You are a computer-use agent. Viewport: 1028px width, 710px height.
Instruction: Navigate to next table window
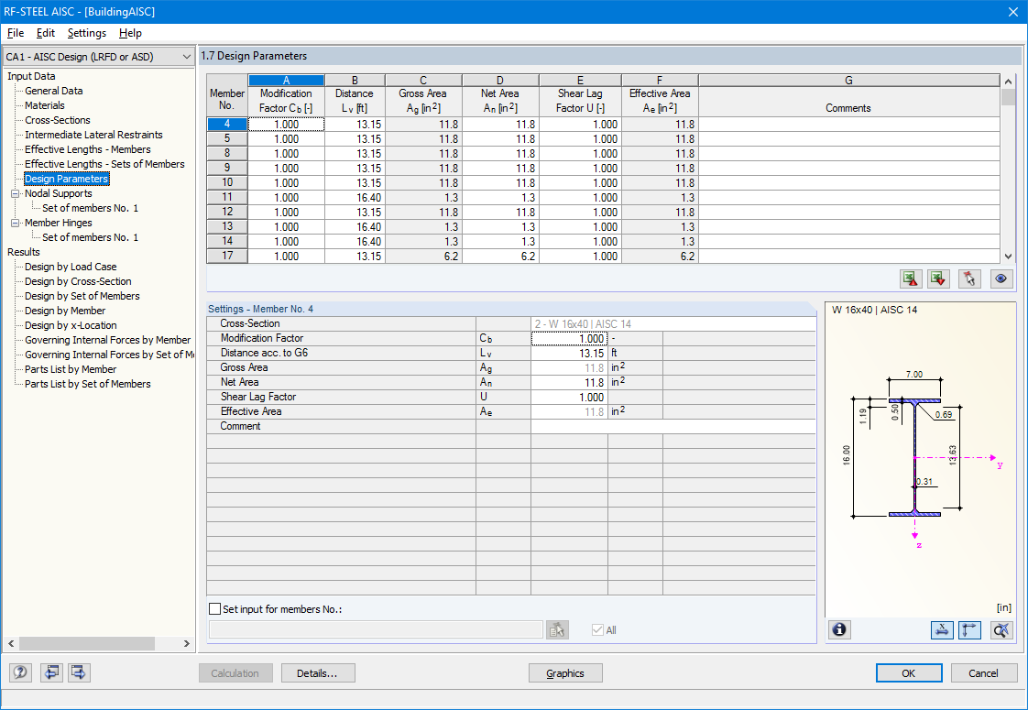coord(78,672)
